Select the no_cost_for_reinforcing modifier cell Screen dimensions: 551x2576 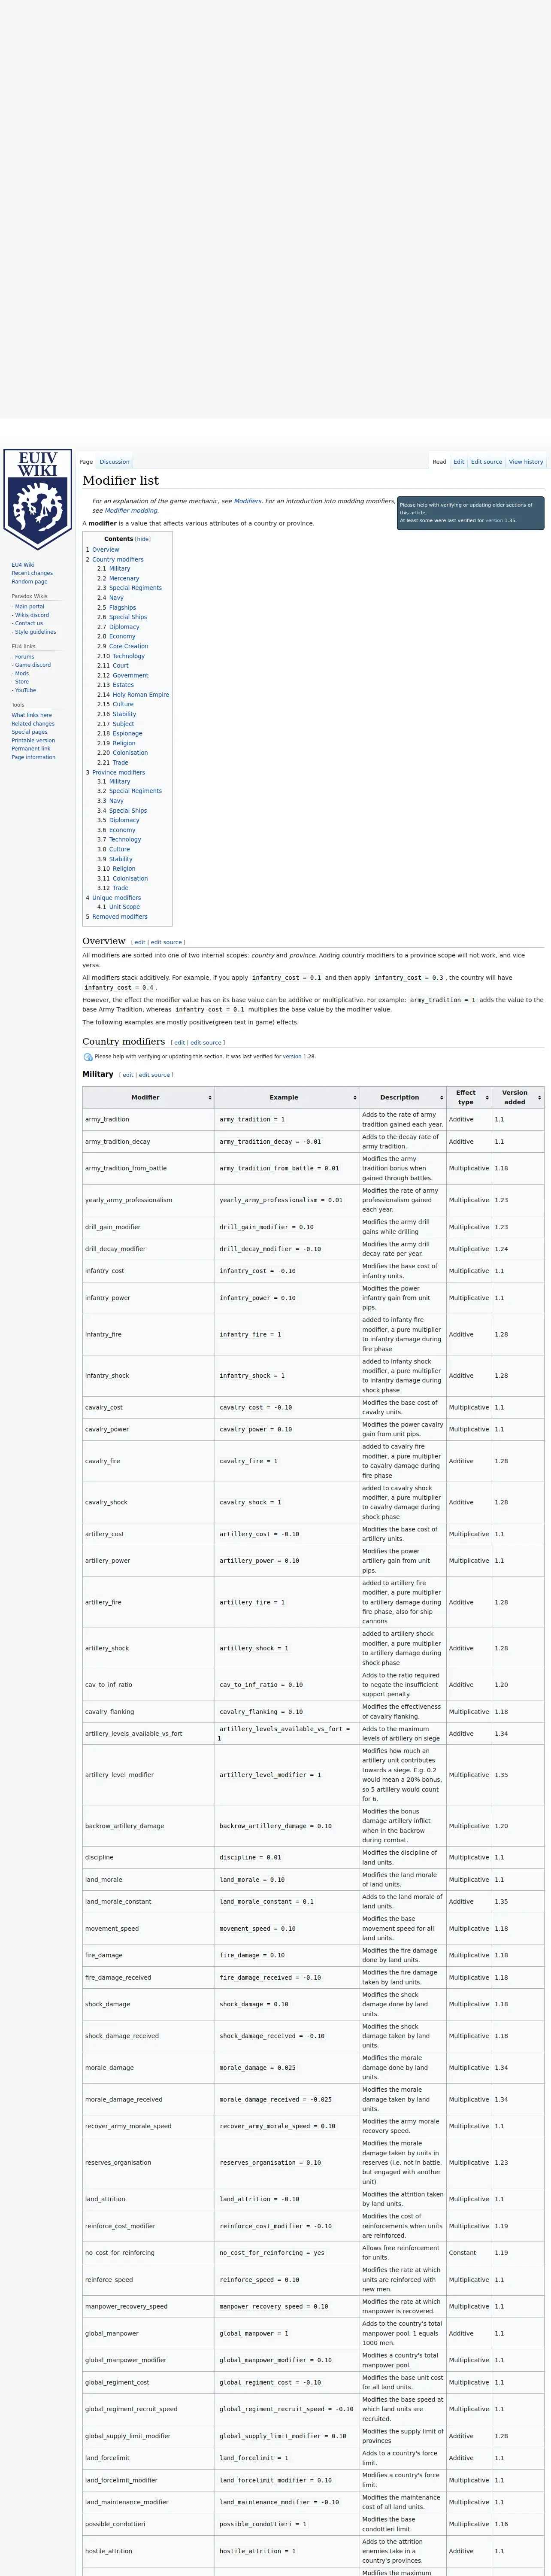149,2253
